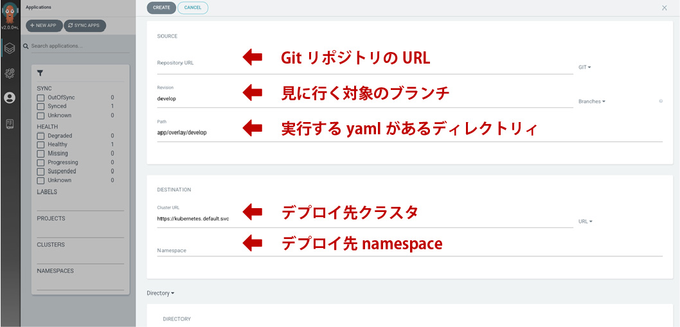Click the search magnifier icon

click(x=26, y=46)
